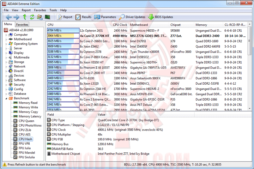Click the Driver Updates magnifier icon
The width and height of the screenshot is (254, 169).
tap(122, 17)
